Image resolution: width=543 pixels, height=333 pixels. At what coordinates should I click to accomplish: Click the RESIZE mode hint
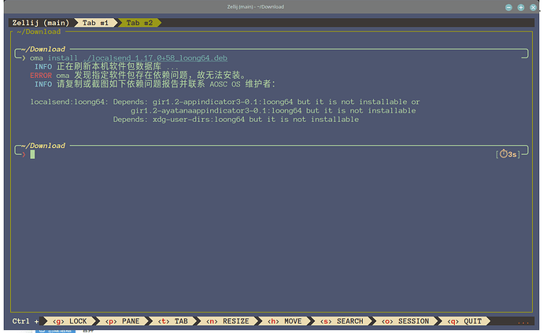pyautogui.click(x=227, y=321)
